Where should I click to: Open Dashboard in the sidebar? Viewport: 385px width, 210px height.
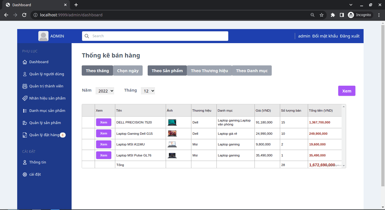point(39,62)
